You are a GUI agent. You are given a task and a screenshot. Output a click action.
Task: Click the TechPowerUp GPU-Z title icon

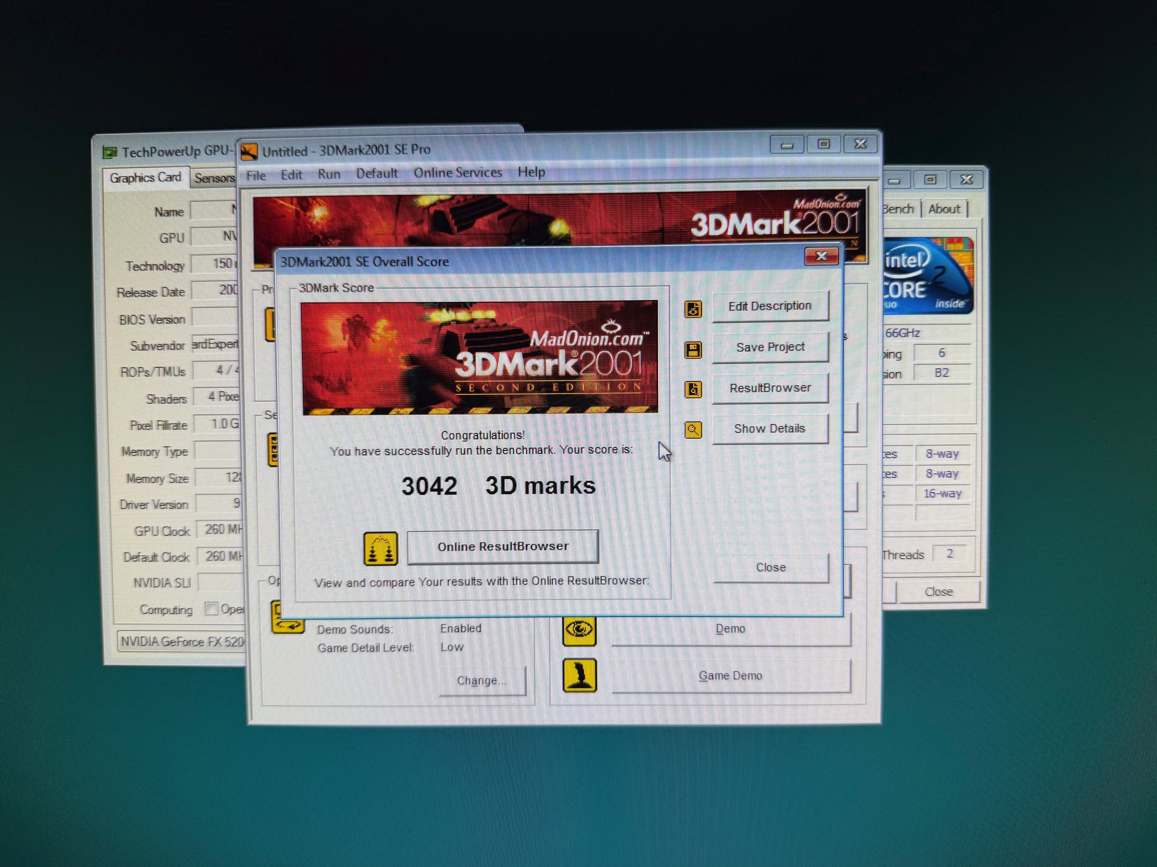pos(110,152)
